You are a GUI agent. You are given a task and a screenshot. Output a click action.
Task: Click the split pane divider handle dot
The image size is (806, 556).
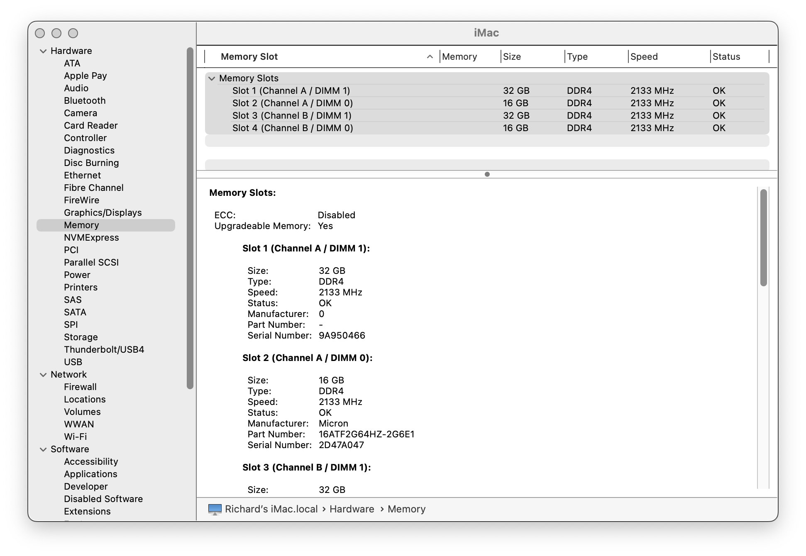487,174
